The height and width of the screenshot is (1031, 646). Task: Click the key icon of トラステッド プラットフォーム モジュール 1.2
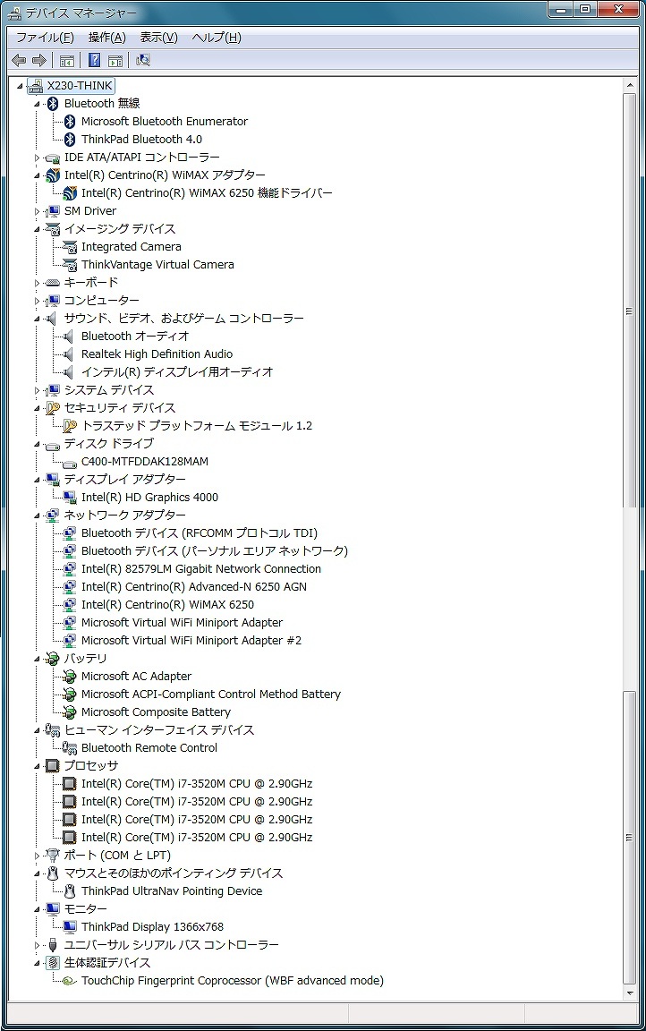click(x=70, y=426)
